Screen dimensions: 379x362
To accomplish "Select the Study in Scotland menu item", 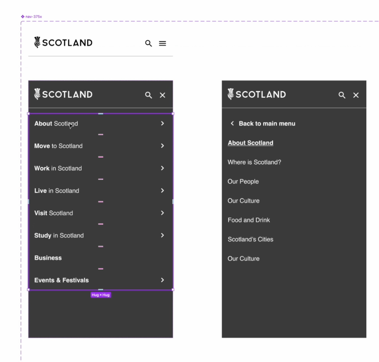I will (x=59, y=235).
